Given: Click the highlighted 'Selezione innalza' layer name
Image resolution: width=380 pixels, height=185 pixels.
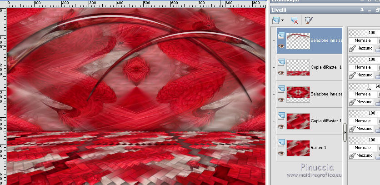Looking at the screenshot, I should point(326,40).
